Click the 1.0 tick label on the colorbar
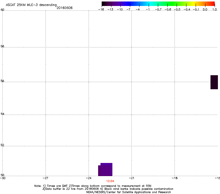 [x=215, y=10]
